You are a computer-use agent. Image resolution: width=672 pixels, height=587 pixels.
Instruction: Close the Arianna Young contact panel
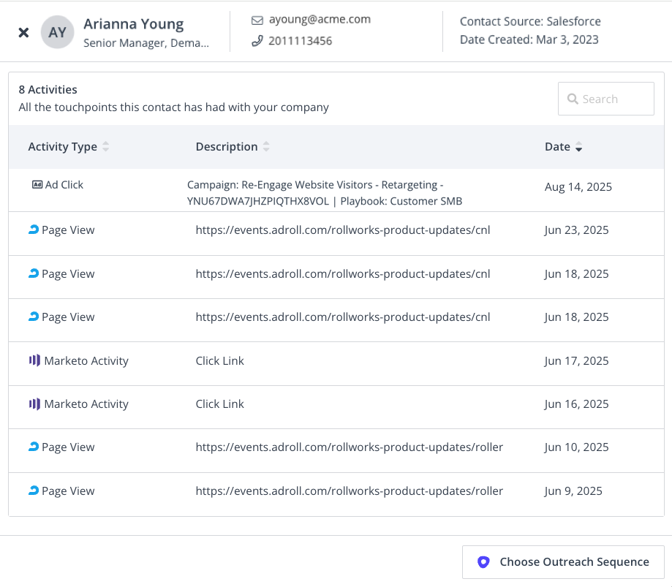coord(22,32)
